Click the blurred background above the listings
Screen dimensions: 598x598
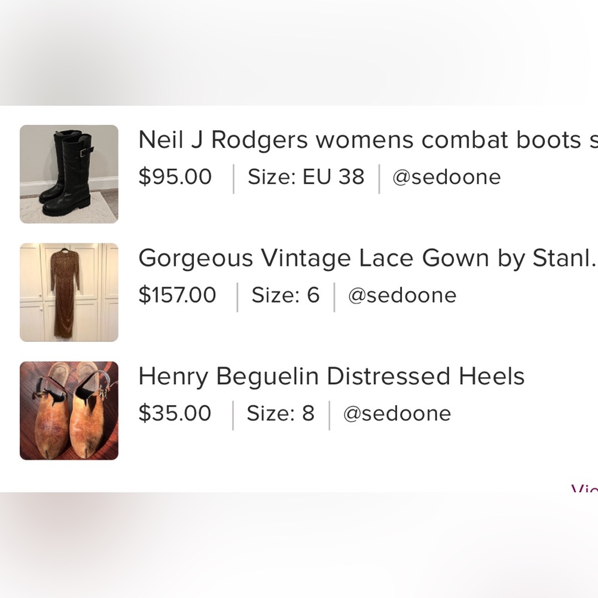click(x=299, y=54)
